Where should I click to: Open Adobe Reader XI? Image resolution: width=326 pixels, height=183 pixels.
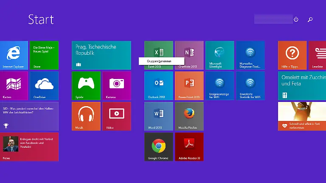(x=189, y=147)
